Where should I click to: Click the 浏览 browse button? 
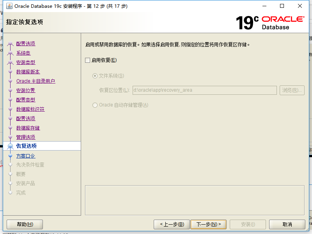pyautogui.click(x=292, y=90)
